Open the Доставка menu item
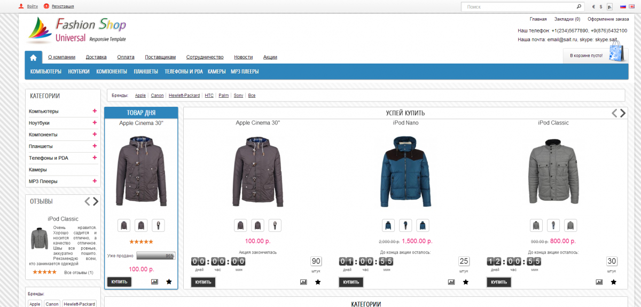 (x=96, y=57)
